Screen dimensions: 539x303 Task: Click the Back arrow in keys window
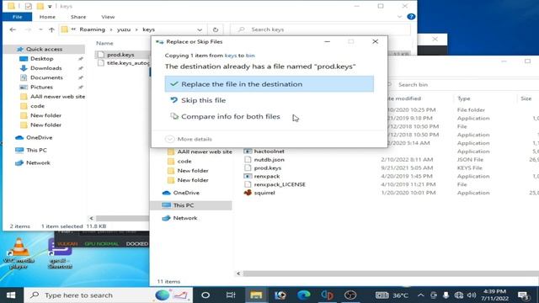13,29
